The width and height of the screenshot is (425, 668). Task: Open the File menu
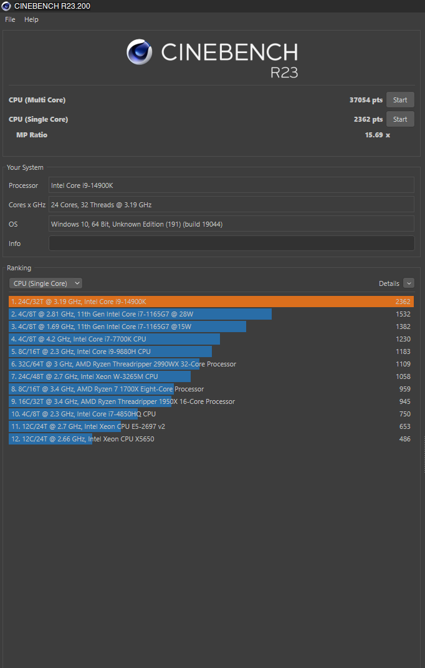click(10, 19)
